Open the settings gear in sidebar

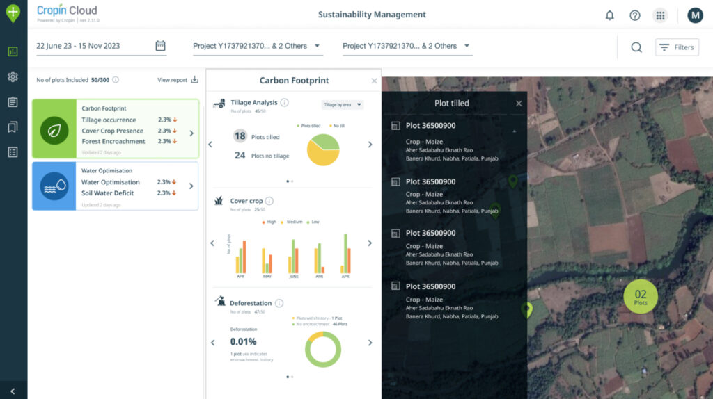13,76
